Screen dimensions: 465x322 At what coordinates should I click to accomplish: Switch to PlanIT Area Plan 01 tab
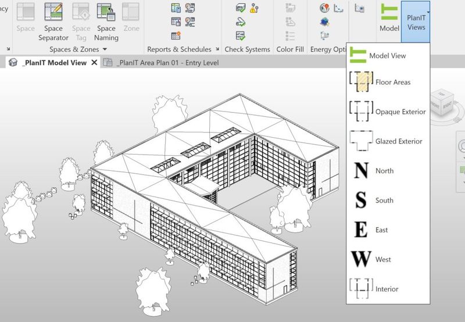167,63
